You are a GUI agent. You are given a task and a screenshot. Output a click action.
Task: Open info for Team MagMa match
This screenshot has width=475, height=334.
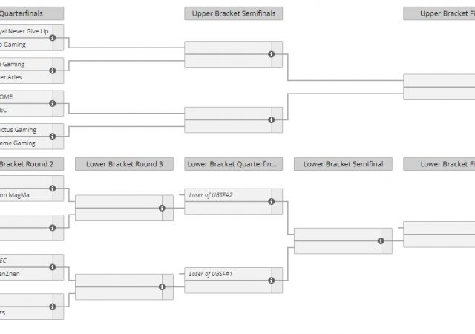pos(53,189)
